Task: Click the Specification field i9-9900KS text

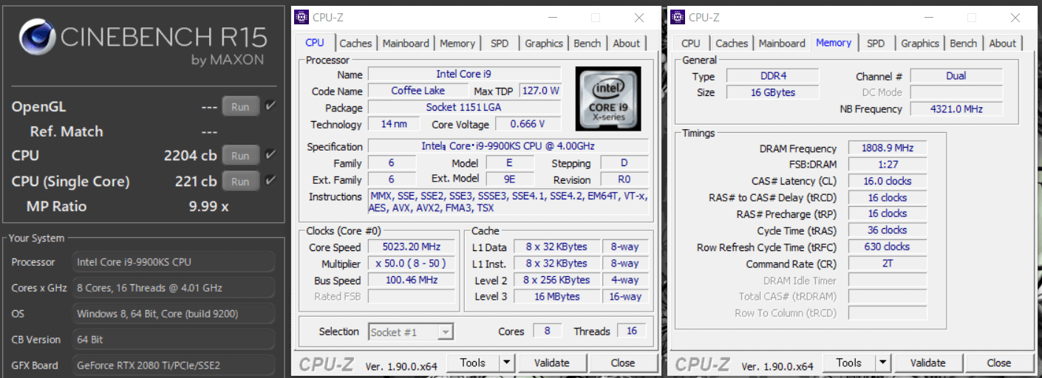Action: (508, 146)
